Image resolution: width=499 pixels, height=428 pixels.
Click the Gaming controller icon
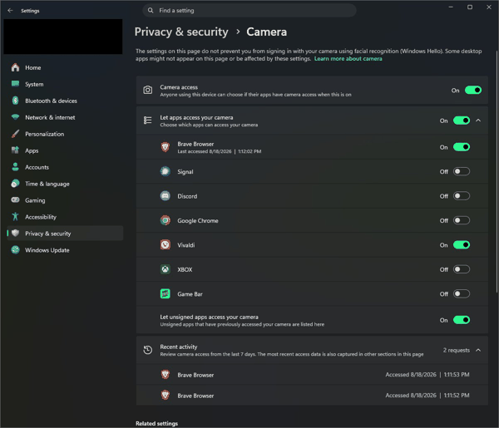point(15,200)
